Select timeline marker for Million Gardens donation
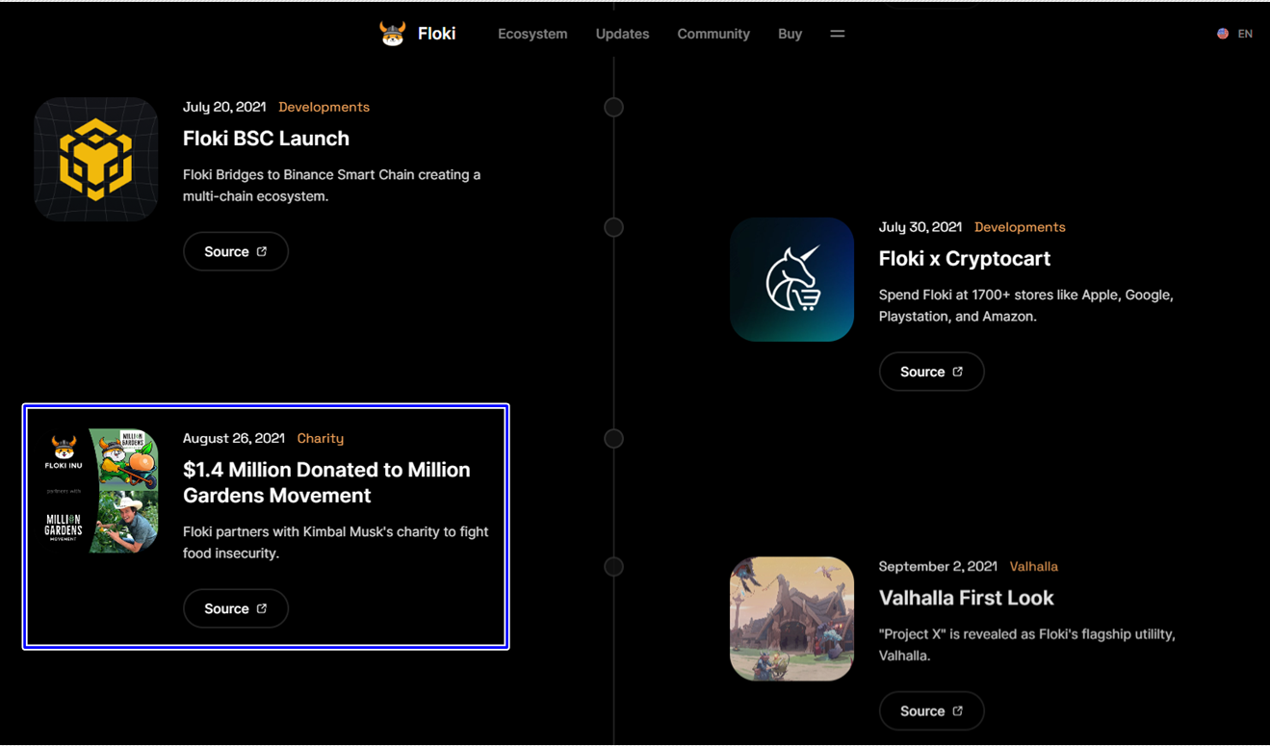The image size is (1270, 746). [x=613, y=438]
